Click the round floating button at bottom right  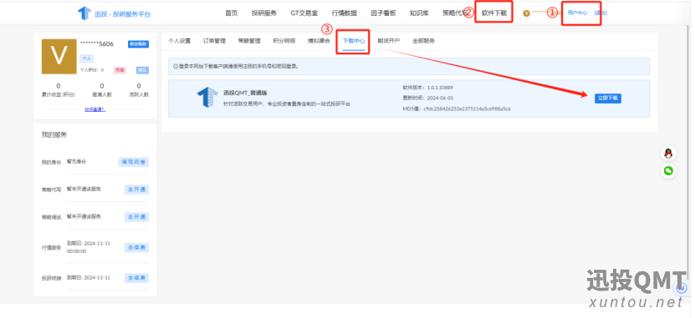tap(682, 288)
